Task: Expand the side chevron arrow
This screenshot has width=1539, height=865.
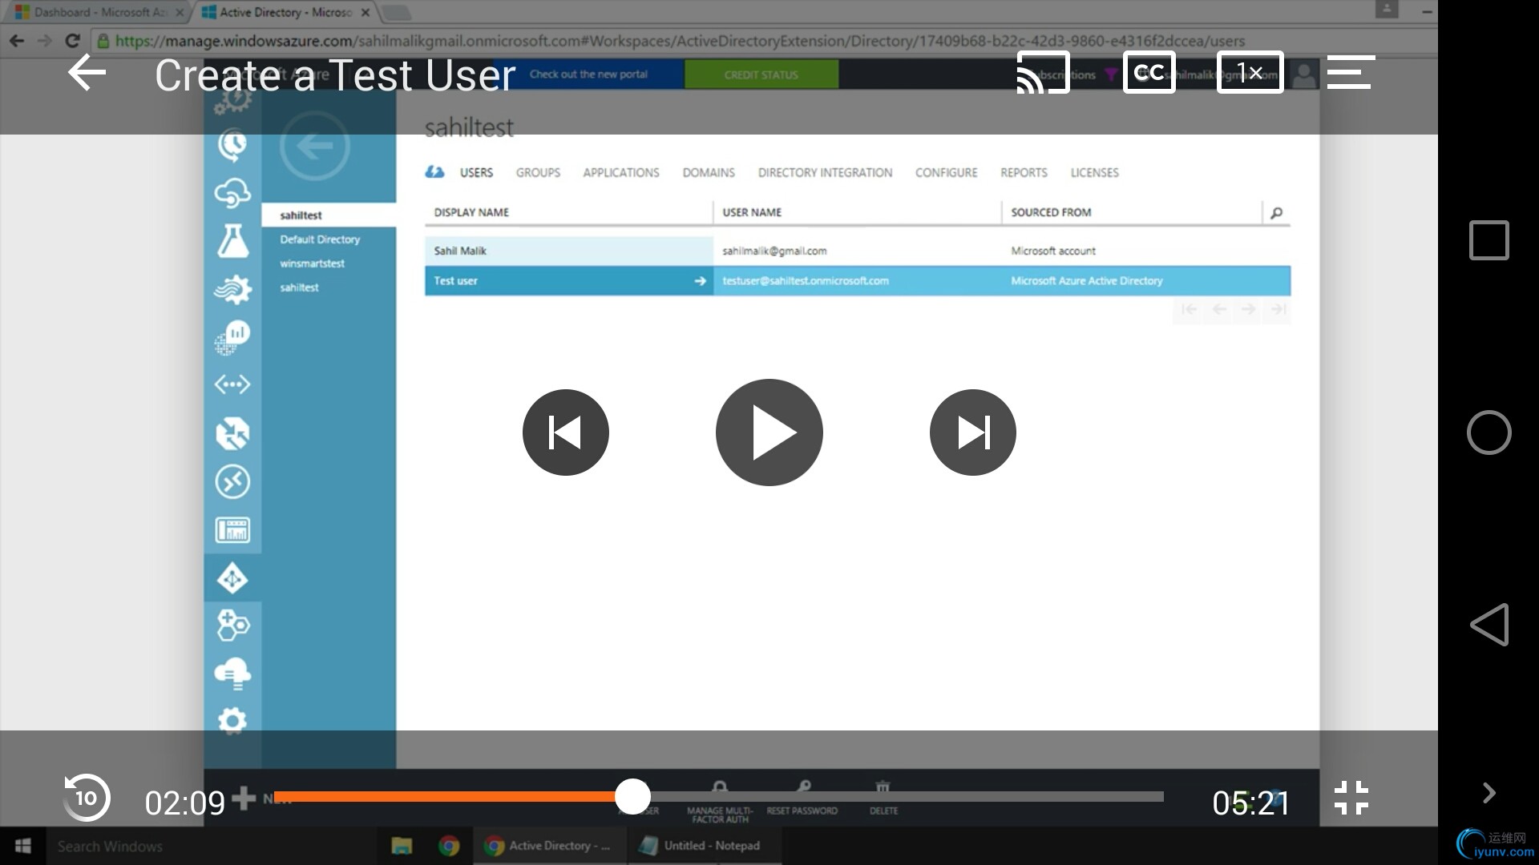Action: [1489, 793]
